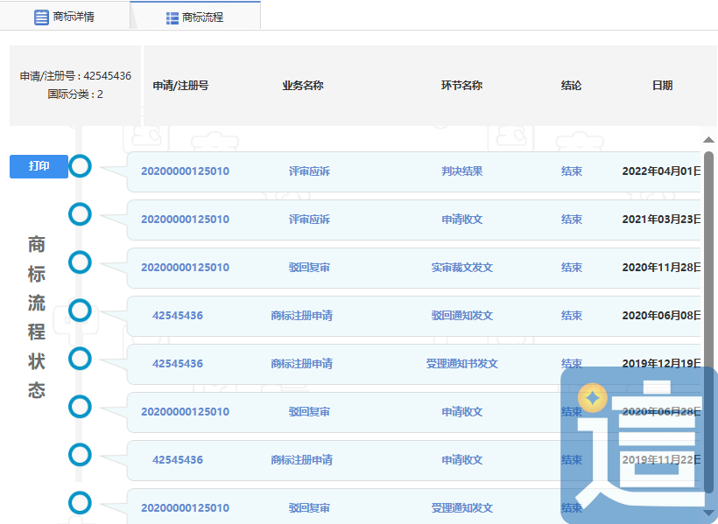Click the timeline circle for 受理通知书发文 row
Screen dimensions: 718x524
(x=81, y=359)
